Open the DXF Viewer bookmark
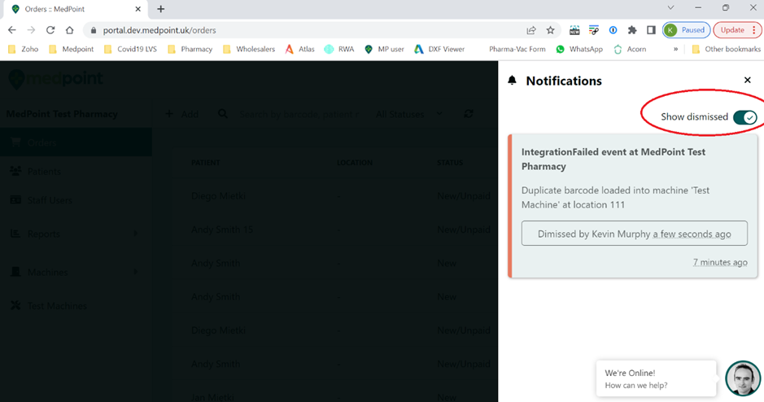 click(439, 49)
